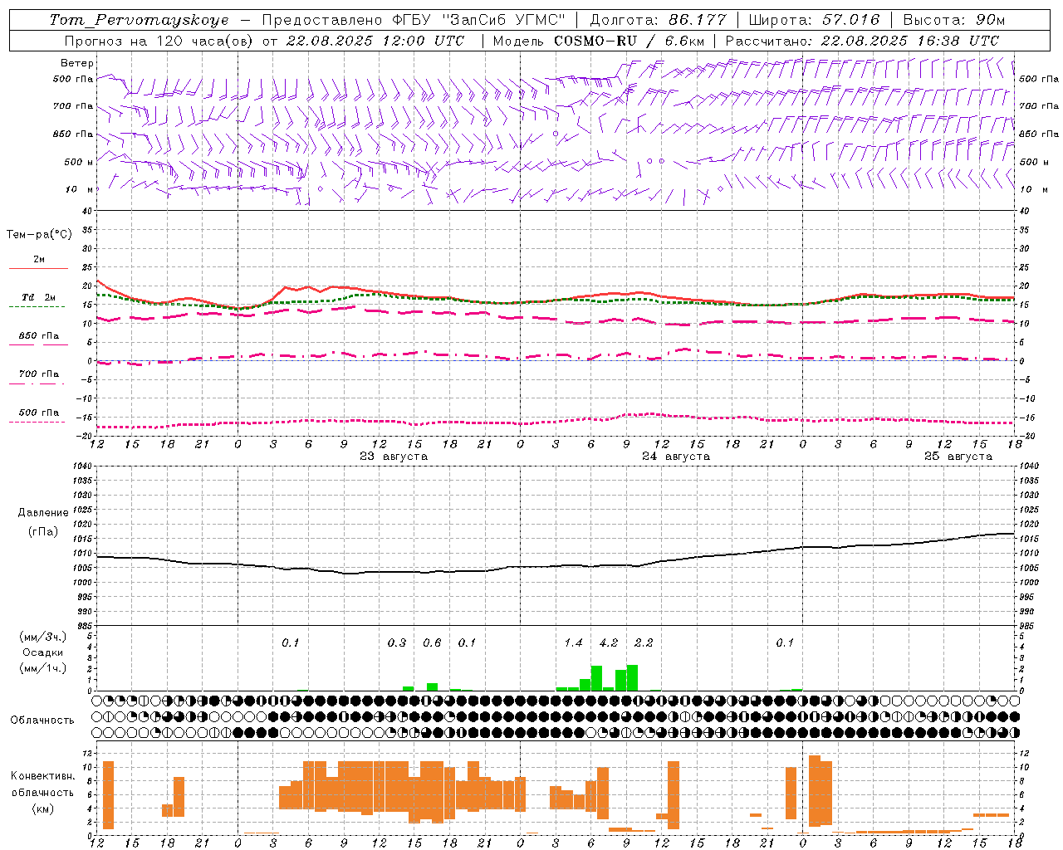Click the 3-hour precipitation value 4.2
1063x850 pixels.
pos(608,642)
